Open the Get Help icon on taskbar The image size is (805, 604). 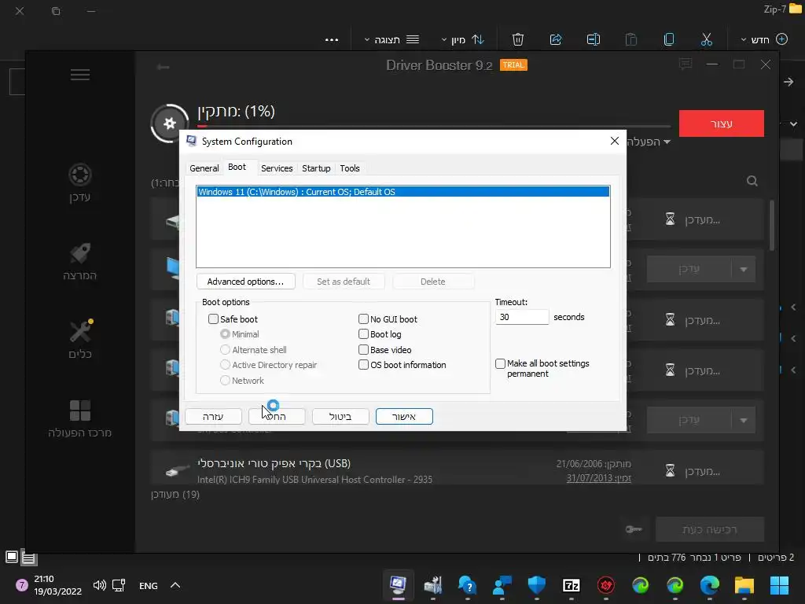[467, 585]
